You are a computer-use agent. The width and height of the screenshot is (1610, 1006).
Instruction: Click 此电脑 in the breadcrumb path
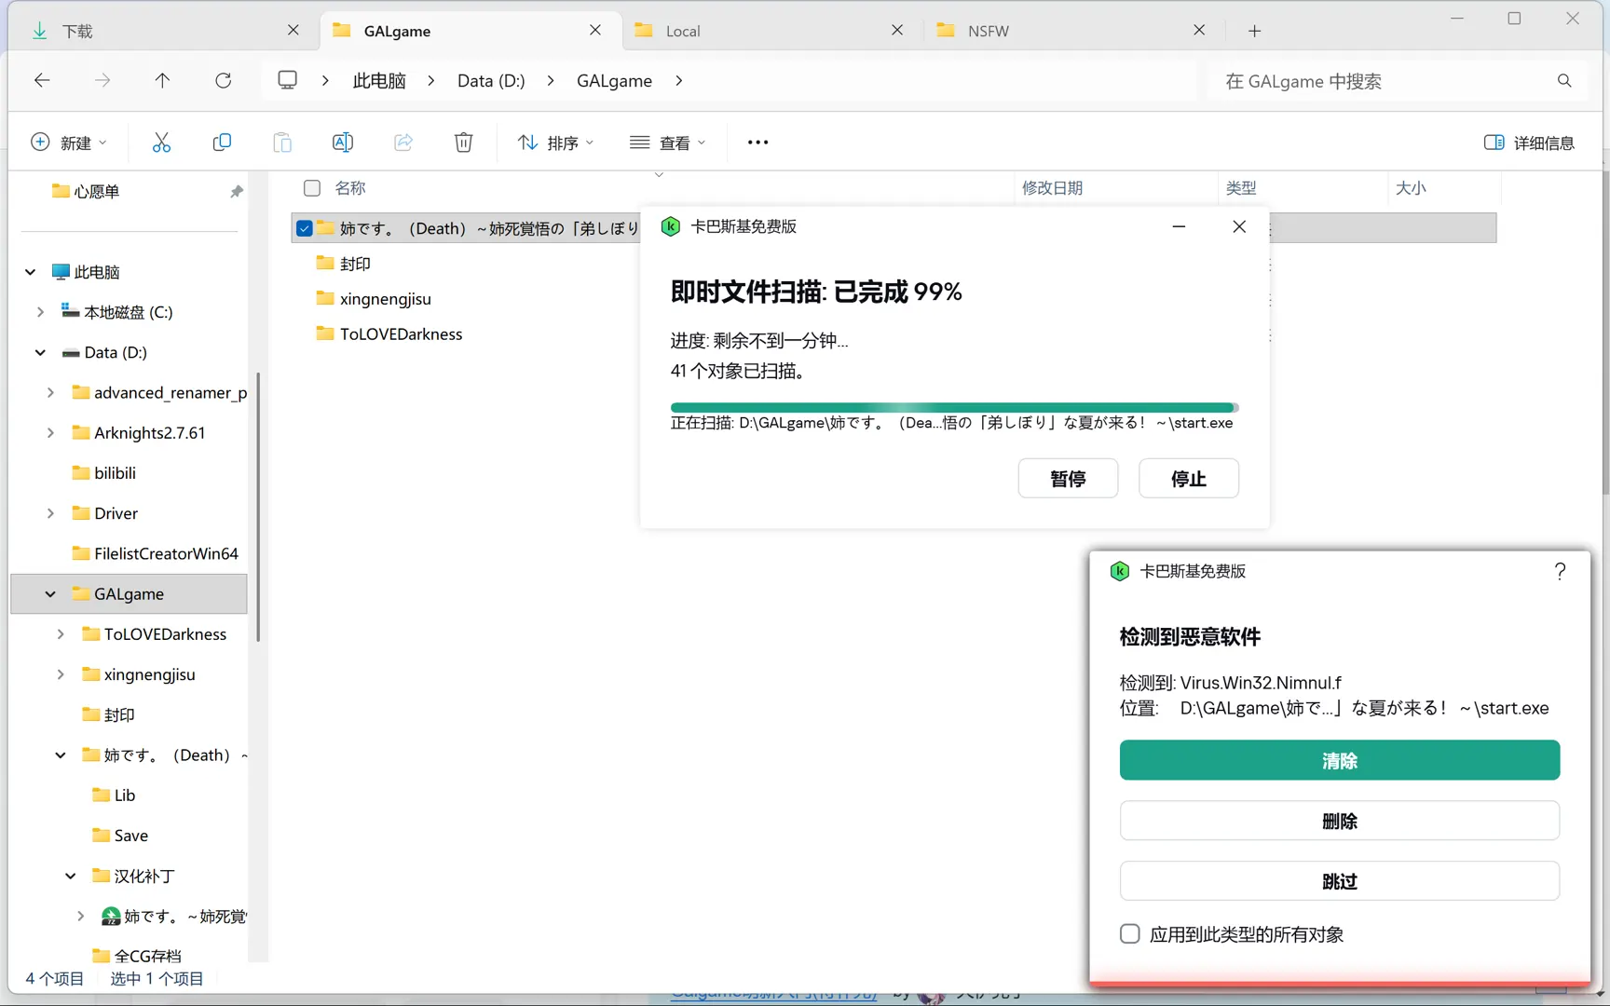(379, 81)
